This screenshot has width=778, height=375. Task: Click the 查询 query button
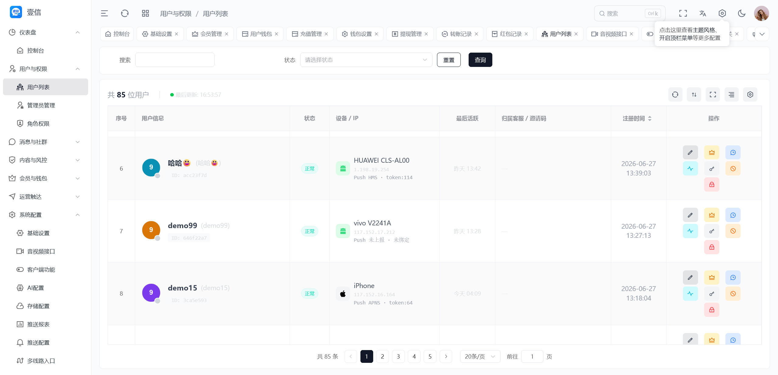[480, 60]
